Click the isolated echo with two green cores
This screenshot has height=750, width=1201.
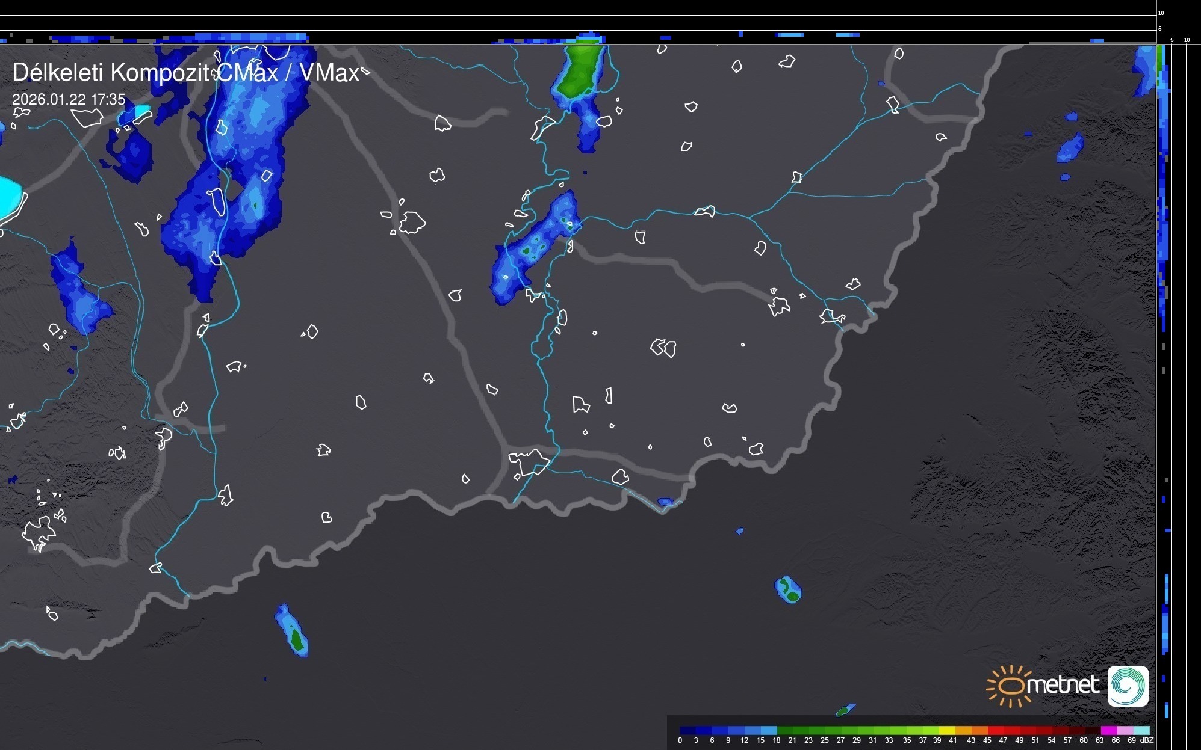[x=788, y=589]
